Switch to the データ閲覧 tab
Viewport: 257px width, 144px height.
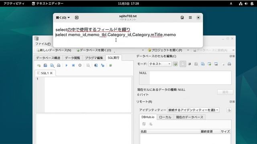click(73, 58)
